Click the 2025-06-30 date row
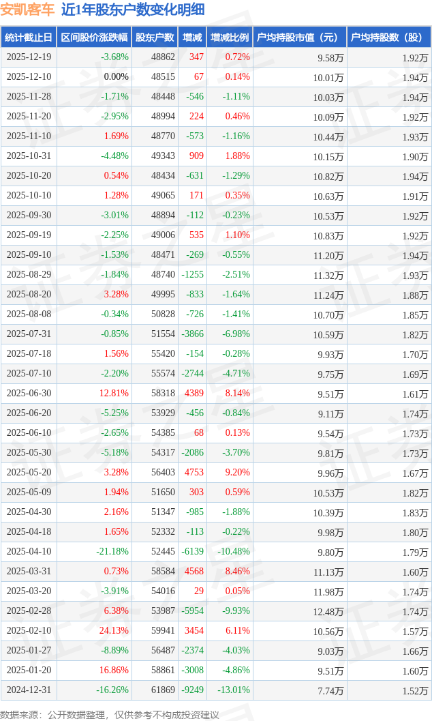This screenshot has width=432, height=721. coord(28,394)
